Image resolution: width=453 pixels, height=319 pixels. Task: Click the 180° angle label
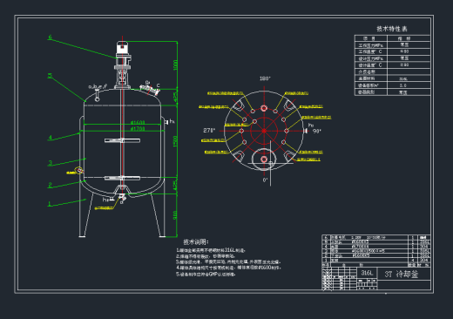(265, 78)
